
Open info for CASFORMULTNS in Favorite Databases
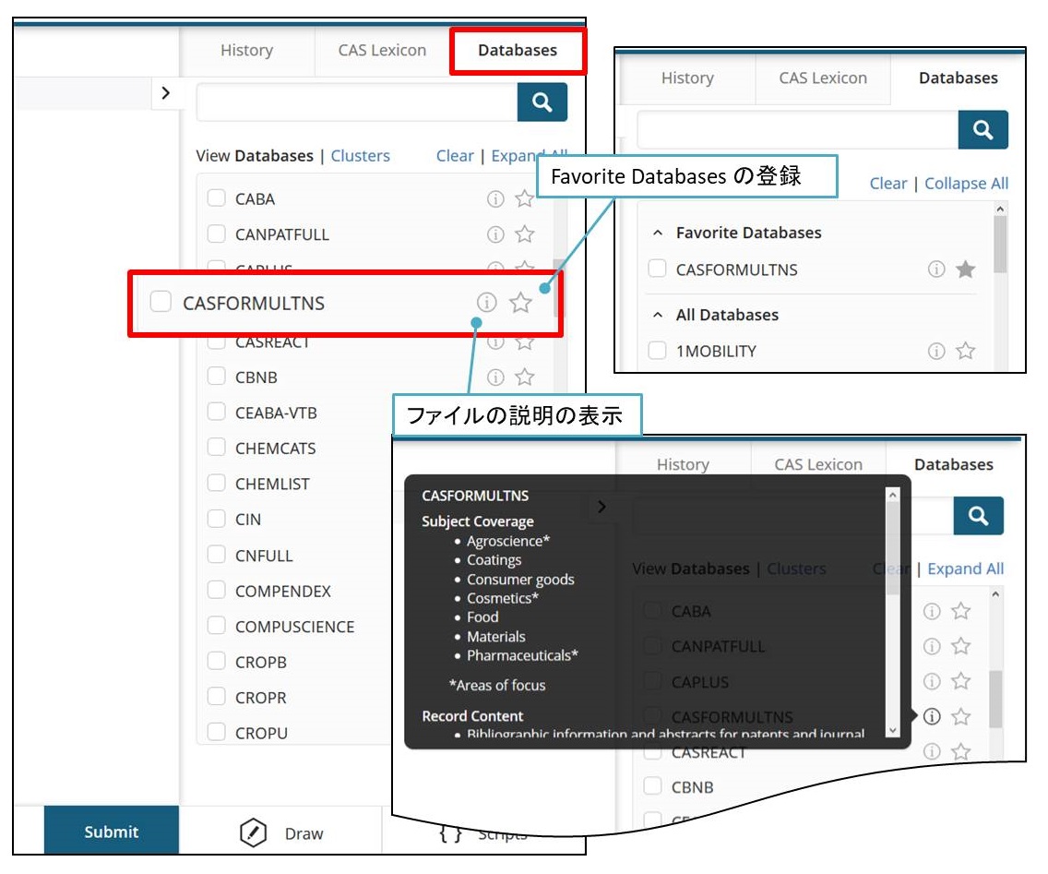point(936,269)
